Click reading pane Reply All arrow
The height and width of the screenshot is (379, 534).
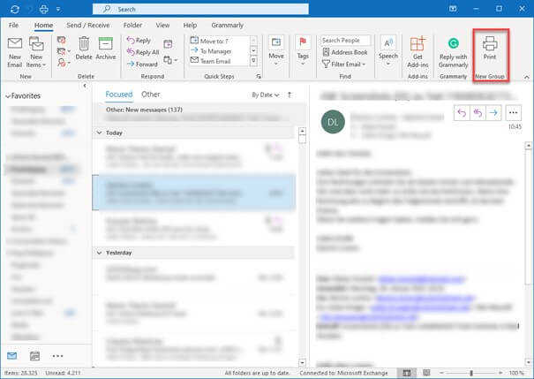pos(478,113)
